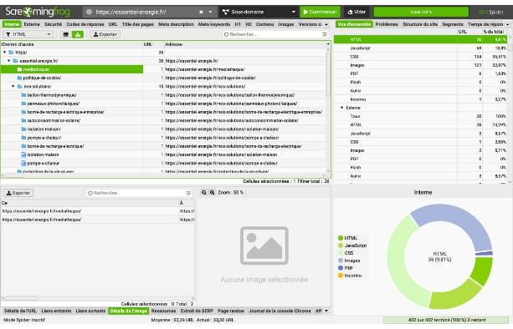The image size is (513, 329).
Task: Open top search filter options icon
Action: pos(324,34)
